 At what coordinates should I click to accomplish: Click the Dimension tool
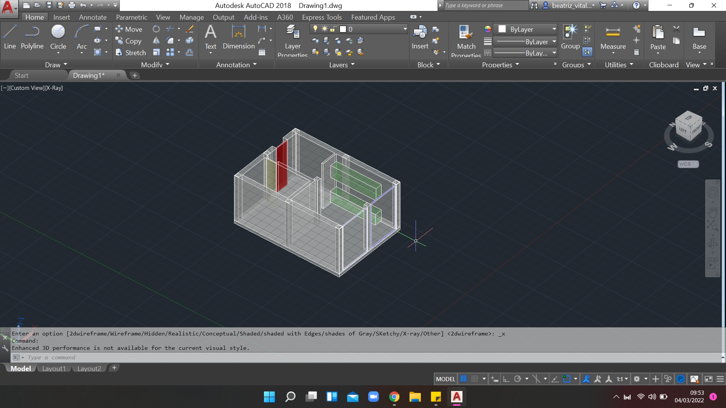coord(239,37)
